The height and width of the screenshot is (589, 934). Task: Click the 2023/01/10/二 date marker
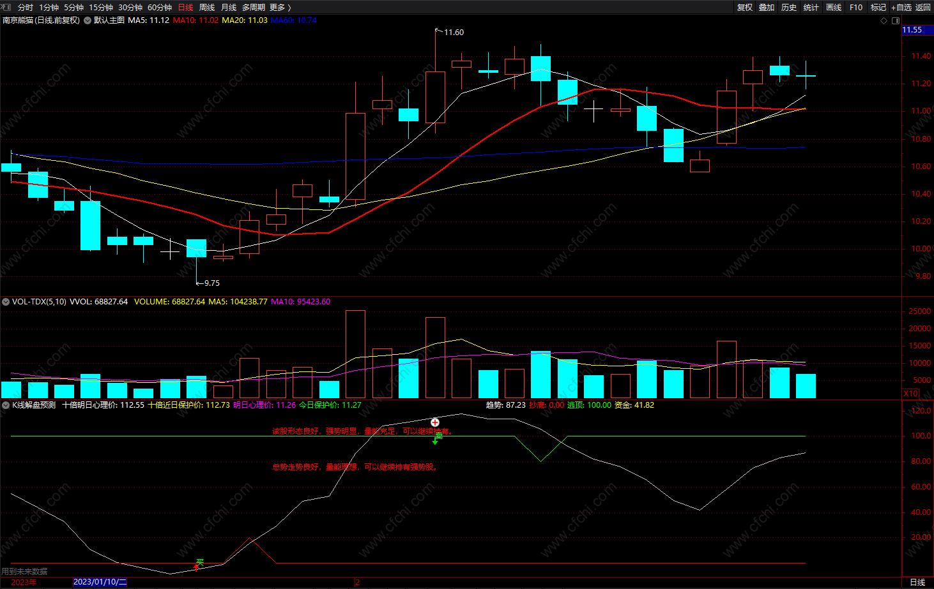[100, 582]
